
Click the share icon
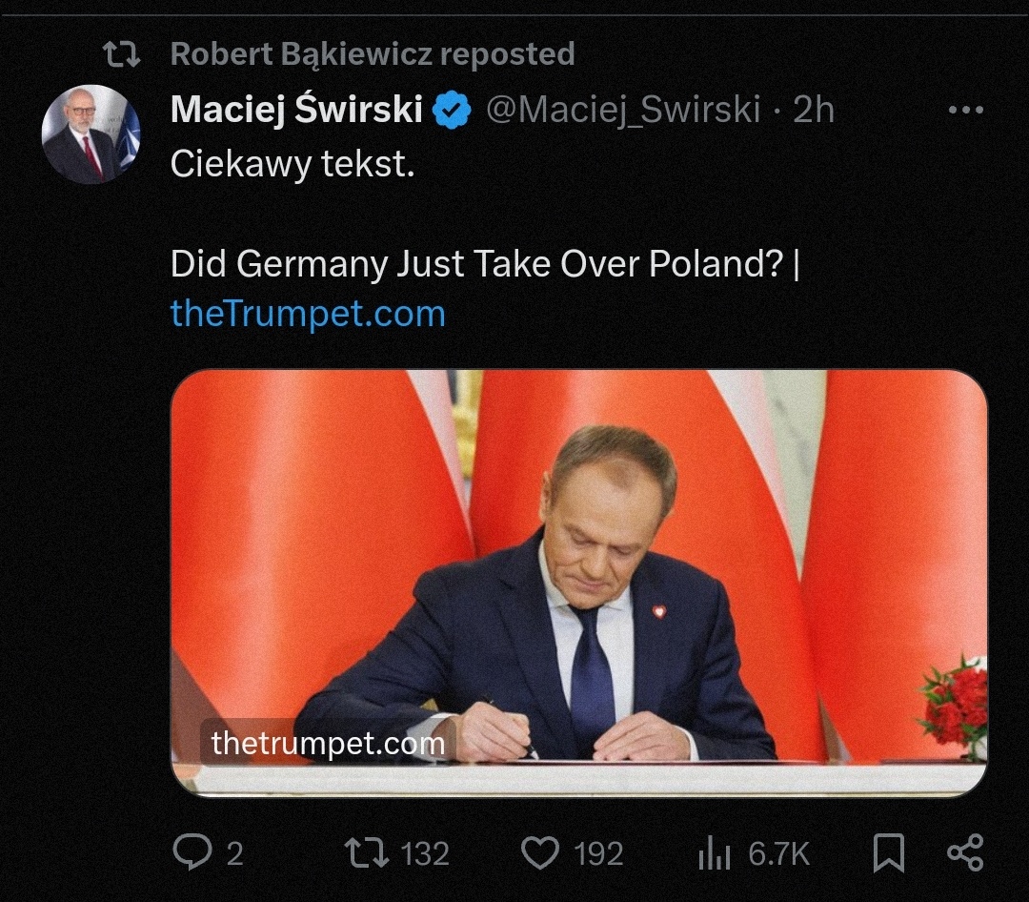[x=965, y=852]
